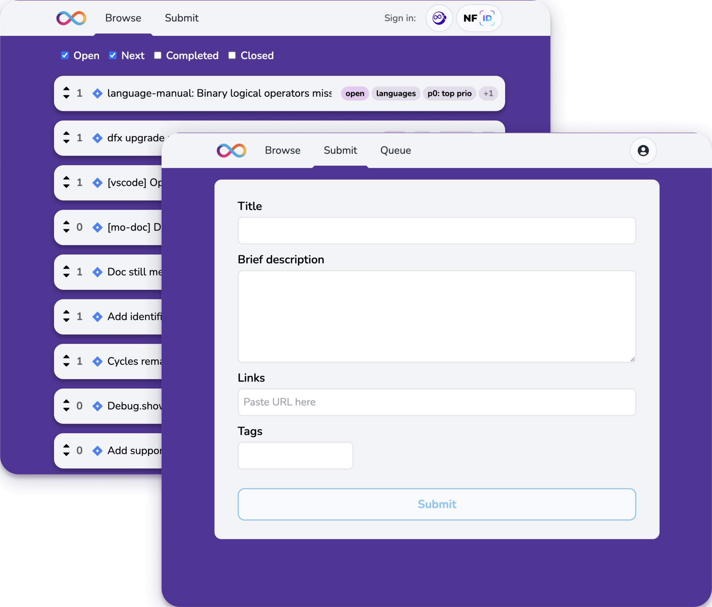Open the Browse tab in foreground panel

(283, 150)
